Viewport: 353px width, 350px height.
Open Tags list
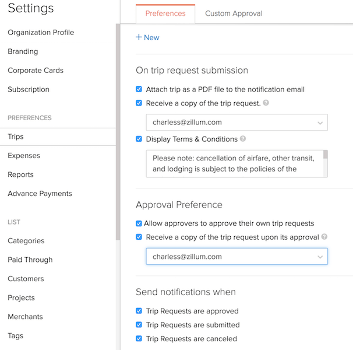[15, 335]
